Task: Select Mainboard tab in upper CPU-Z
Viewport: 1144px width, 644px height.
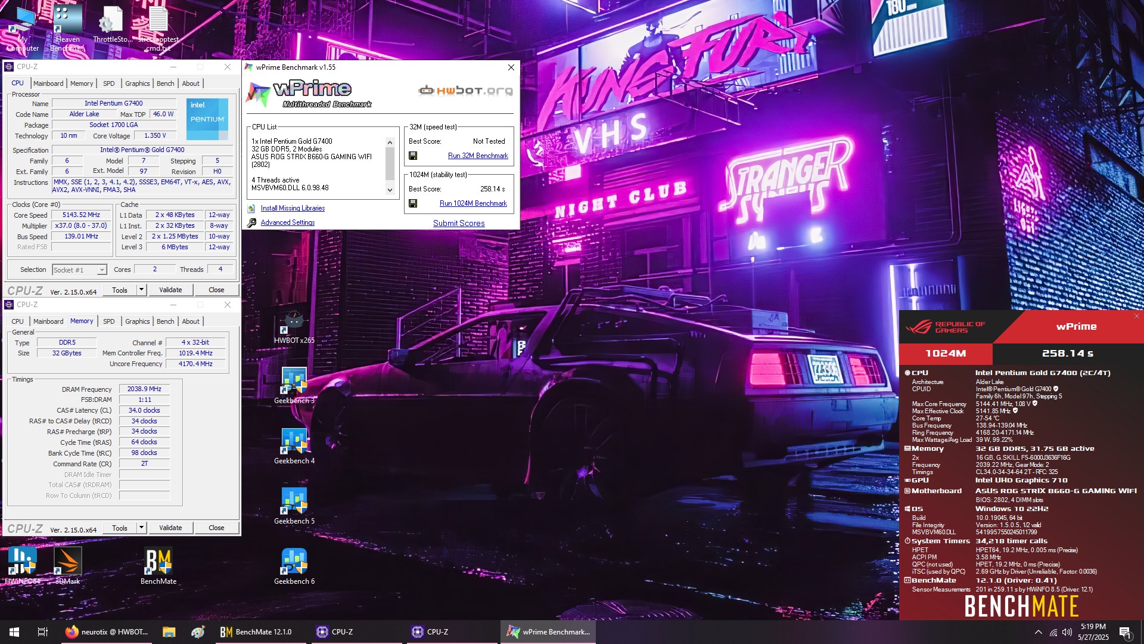Action: click(48, 83)
